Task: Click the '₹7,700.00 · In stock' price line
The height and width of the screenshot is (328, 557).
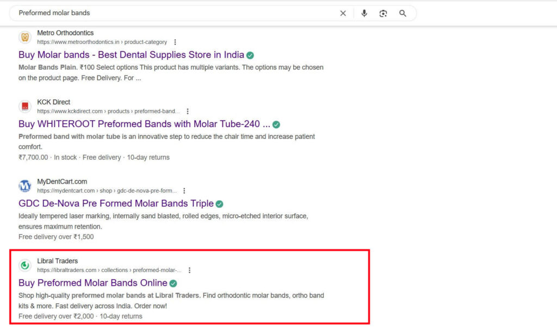Action: click(94, 157)
